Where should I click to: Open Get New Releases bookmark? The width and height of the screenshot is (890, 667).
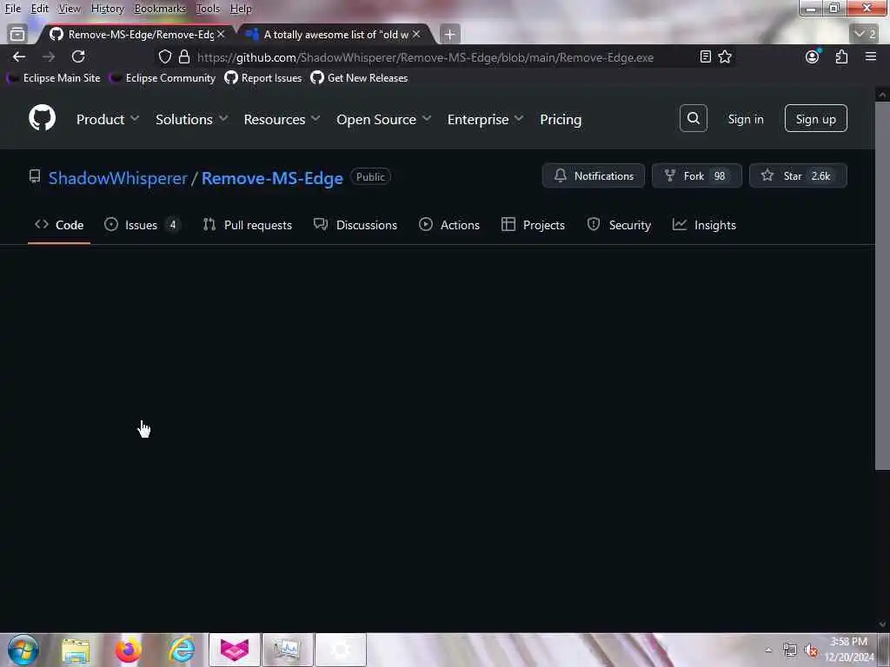(x=359, y=78)
